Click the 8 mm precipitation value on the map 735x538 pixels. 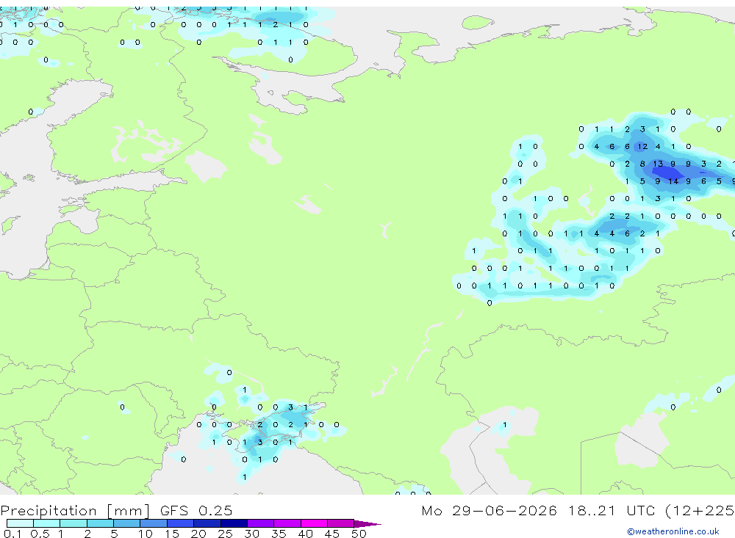point(642,164)
